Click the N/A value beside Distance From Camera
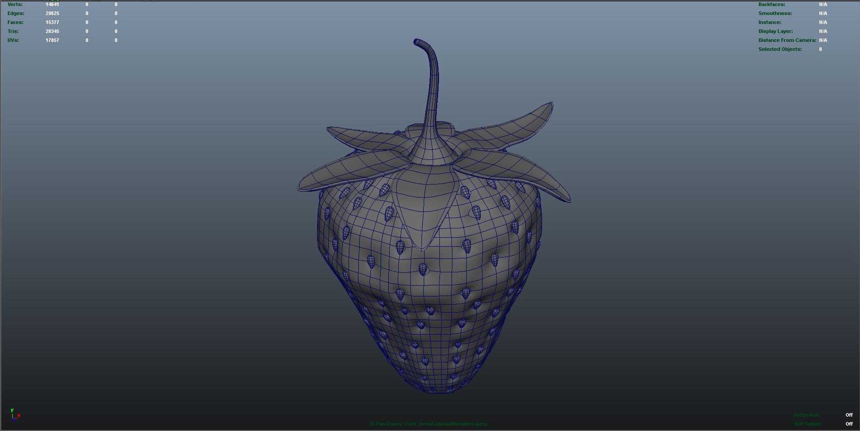 coord(823,40)
